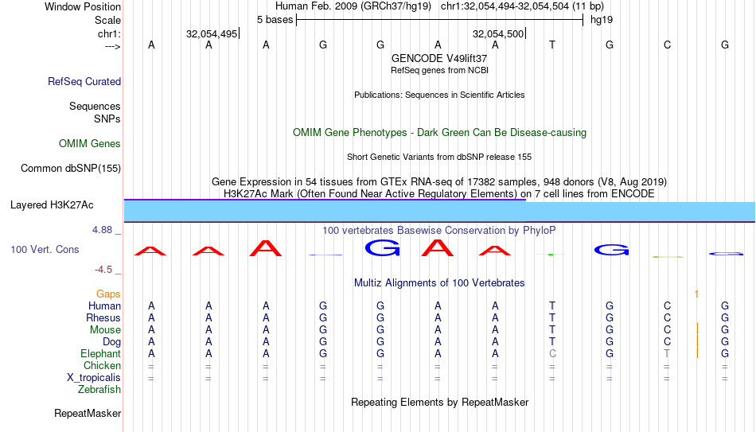756x432 pixels.
Task: Click the C base in the Human alignment row
Action: point(668,306)
